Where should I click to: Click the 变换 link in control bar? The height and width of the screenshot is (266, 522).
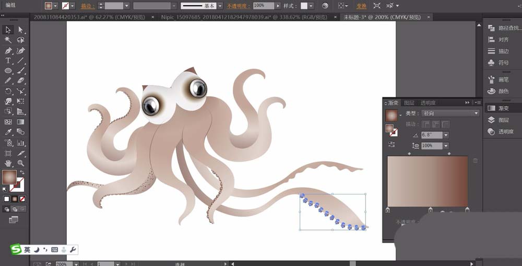click(x=361, y=6)
